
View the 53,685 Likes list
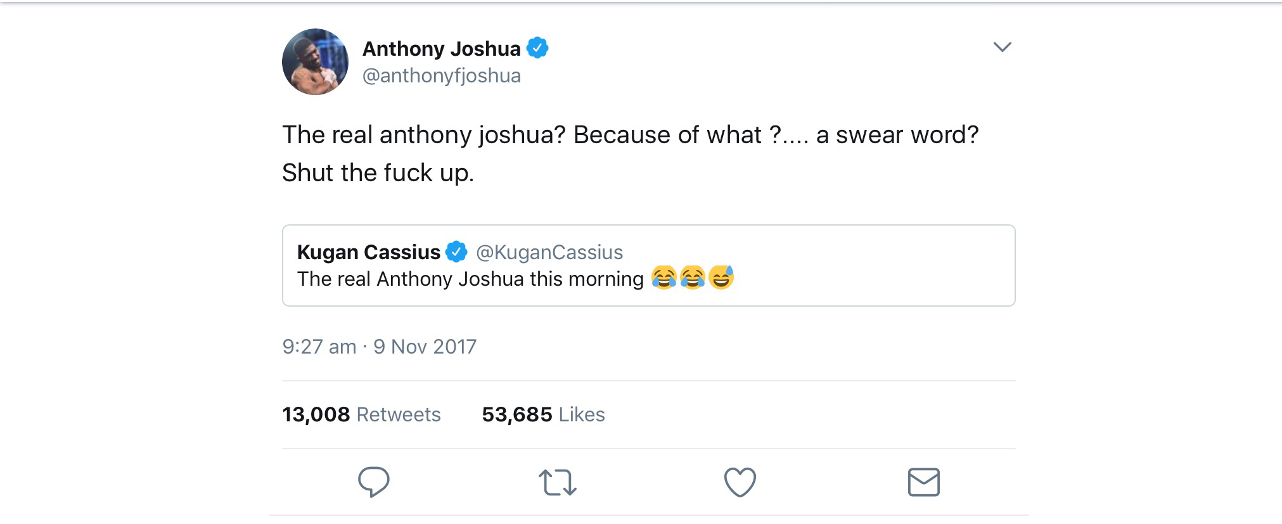pyautogui.click(x=543, y=414)
